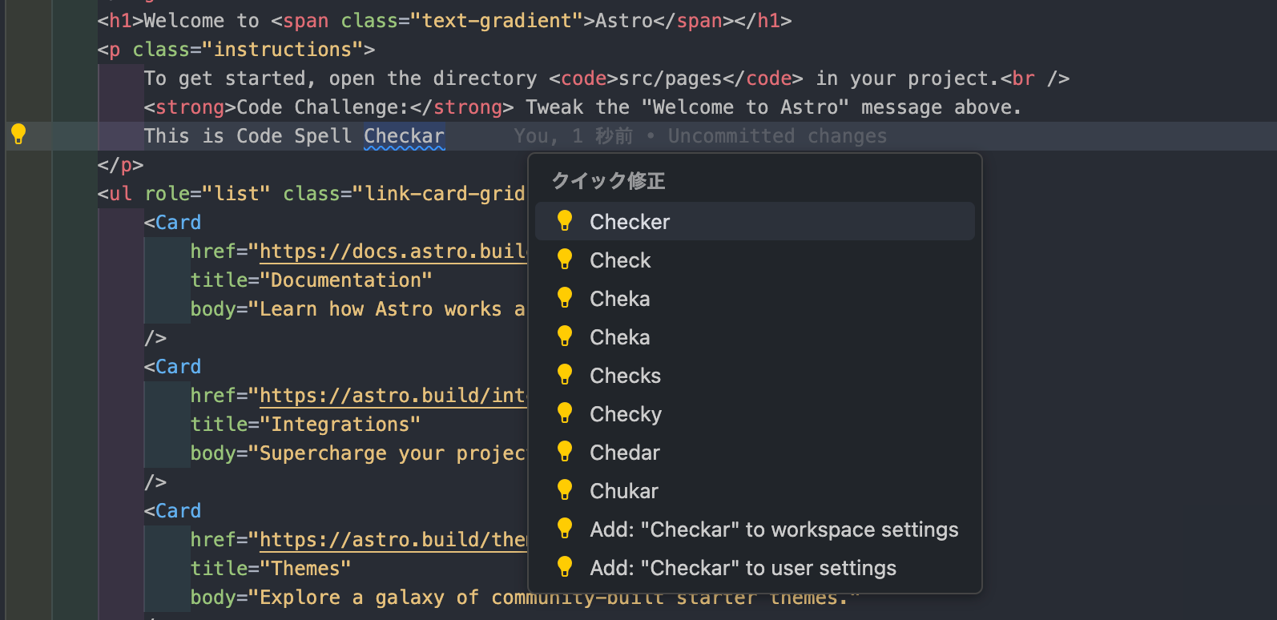Image resolution: width=1277 pixels, height=620 pixels.
Task: Click the lightbulb icon beside Checky
Action: point(565,413)
